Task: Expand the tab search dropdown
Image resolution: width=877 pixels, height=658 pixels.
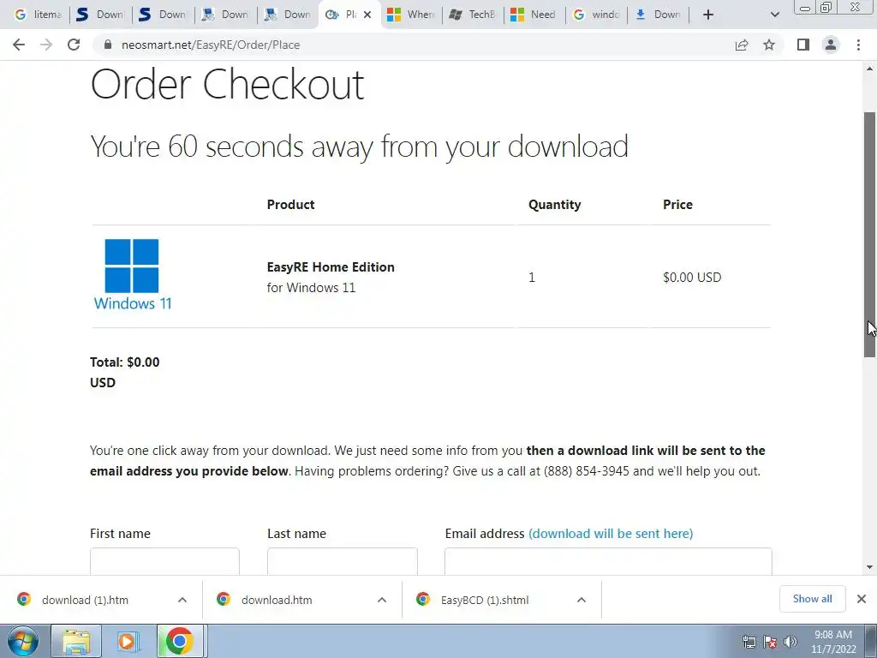Action: click(x=774, y=15)
